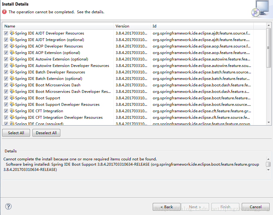Click the icon for Boot Support Developer Resources

(12, 104)
